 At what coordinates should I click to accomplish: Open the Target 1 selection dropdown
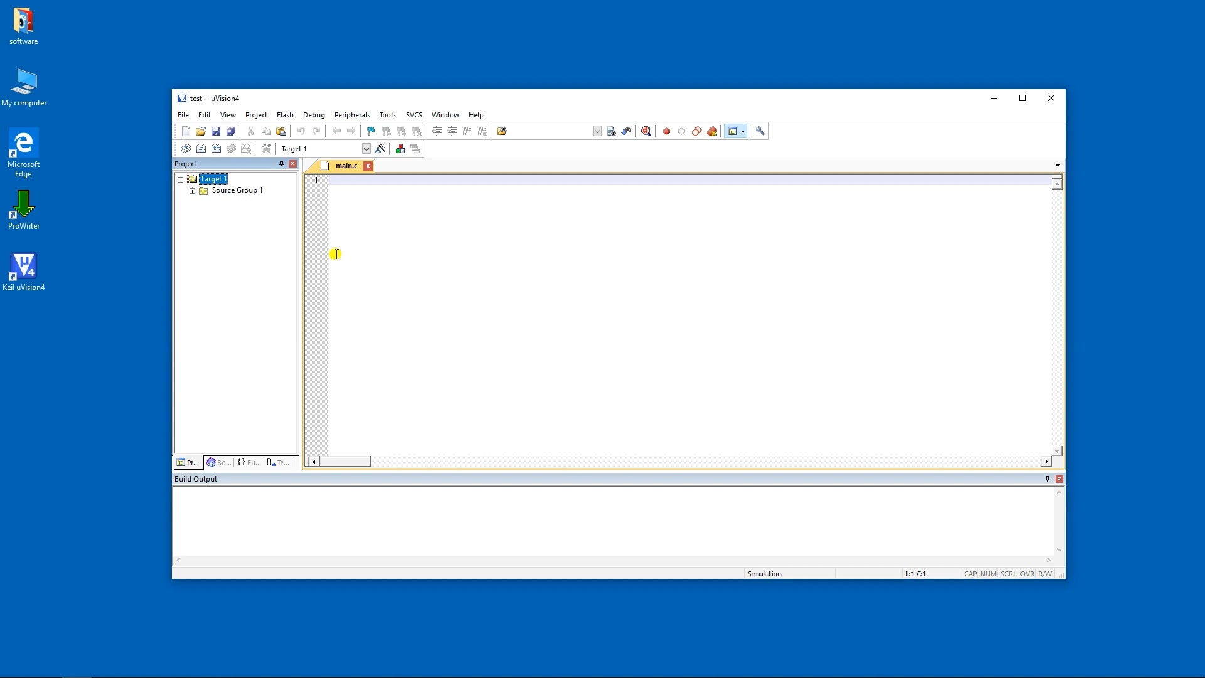[x=367, y=149]
